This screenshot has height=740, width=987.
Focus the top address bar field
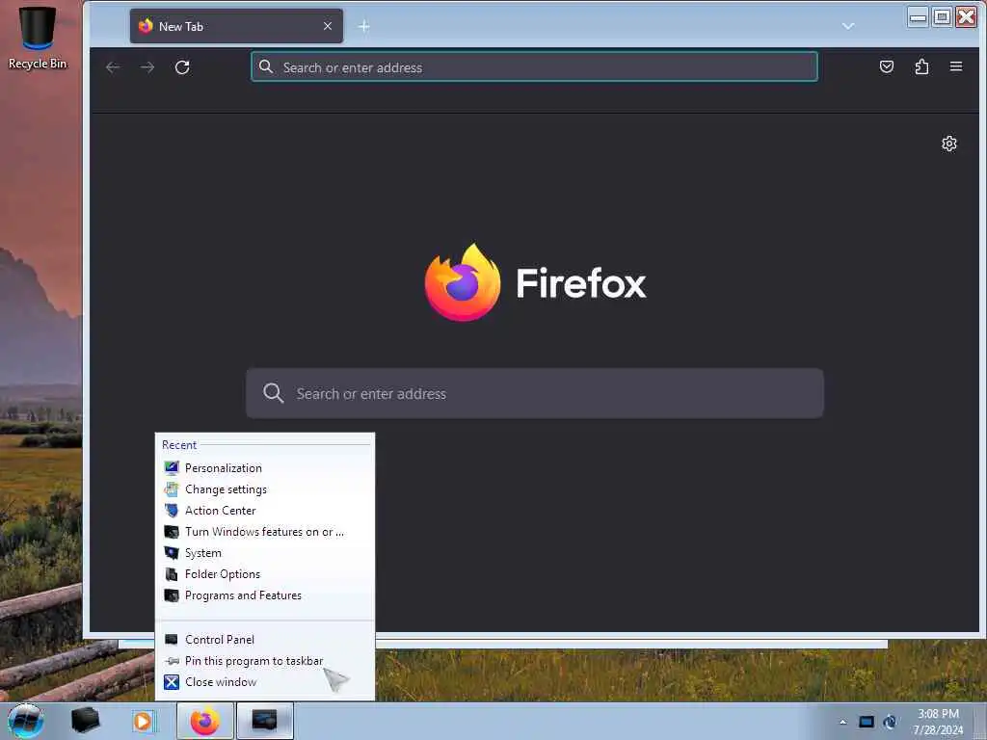tap(534, 66)
